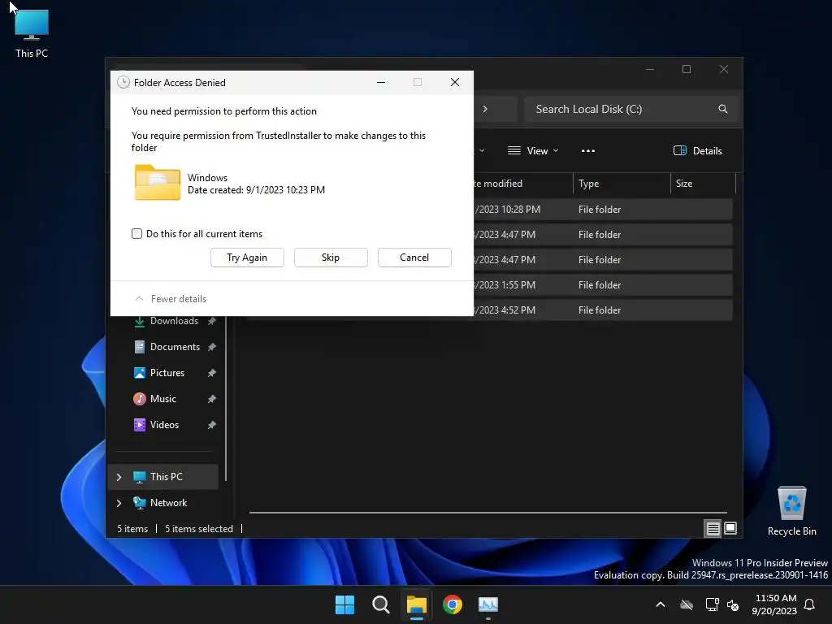Open the See more ellipsis menu
Image resolution: width=832 pixels, height=624 pixels.
click(x=588, y=150)
